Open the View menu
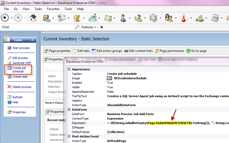229x143 pixels. (26, 9)
